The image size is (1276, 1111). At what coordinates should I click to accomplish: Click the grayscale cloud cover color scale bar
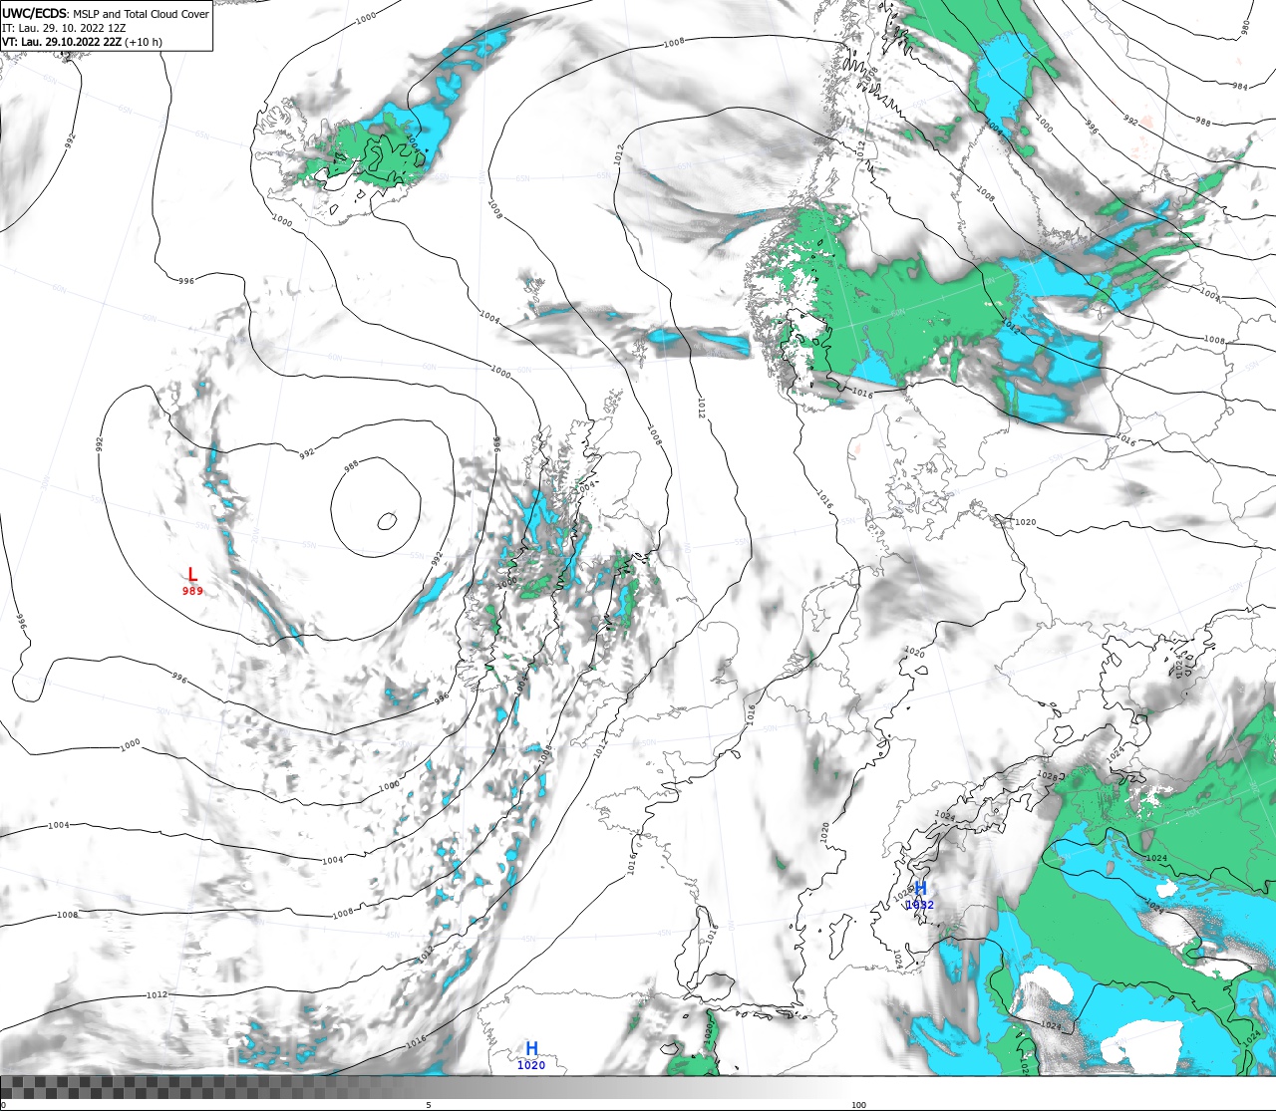638,1087
